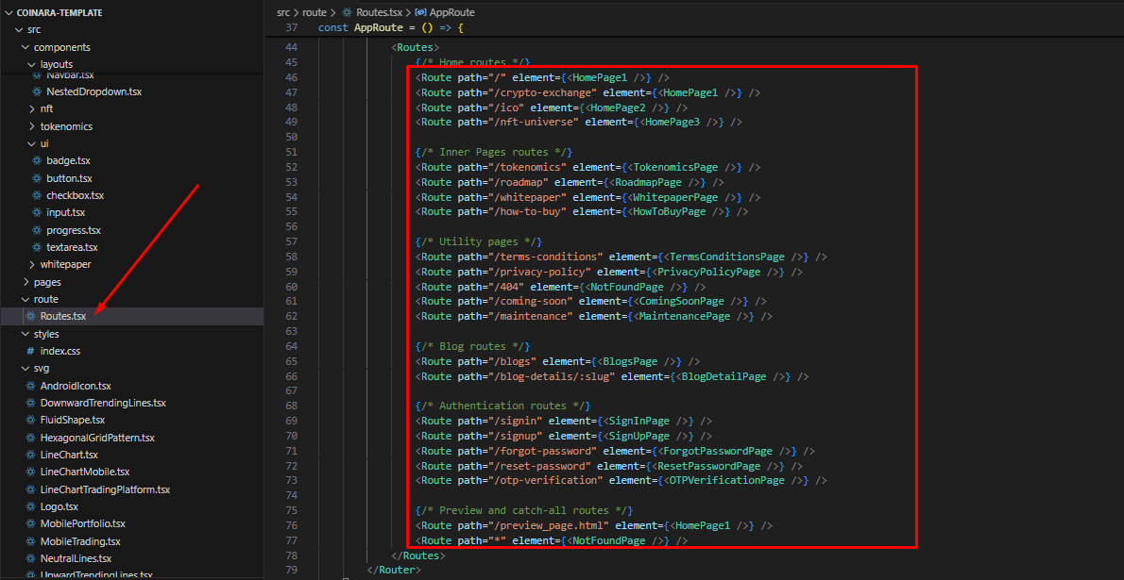Click the React icon beside LineChartMobile.tsx
Image resolution: width=1124 pixels, height=580 pixels.
[30, 472]
